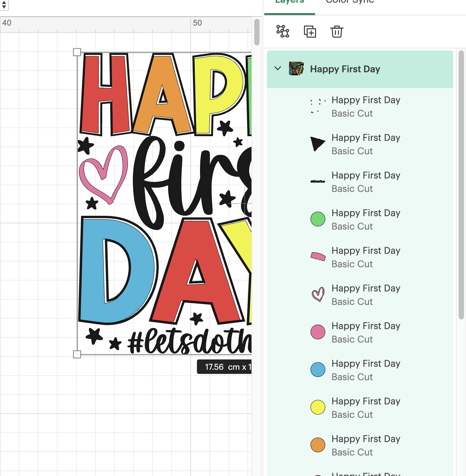This screenshot has width=466, height=476.
Task: Delete the selection with the trash icon
Action: [337, 32]
